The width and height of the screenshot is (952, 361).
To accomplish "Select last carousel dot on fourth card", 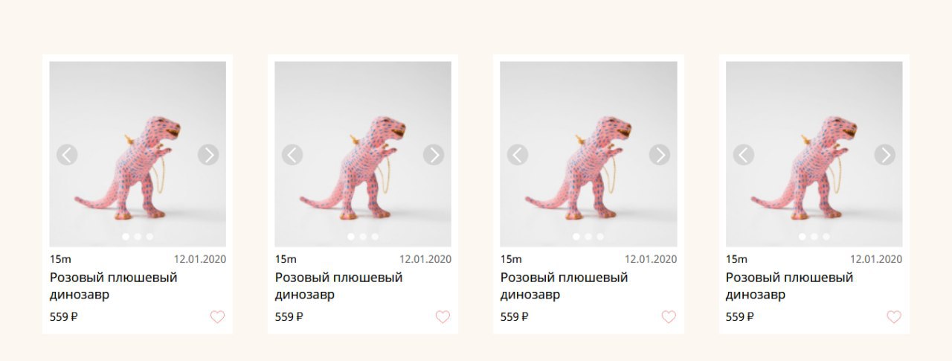I will [x=826, y=237].
